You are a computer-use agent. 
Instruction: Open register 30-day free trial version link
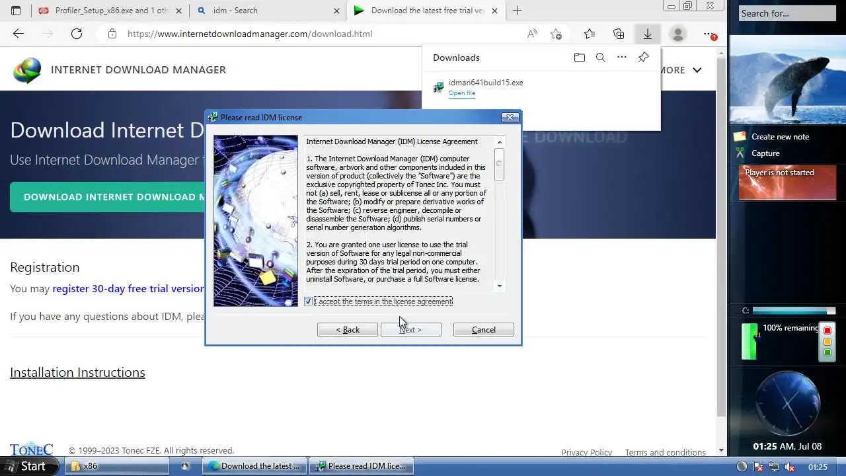click(x=129, y=289)
